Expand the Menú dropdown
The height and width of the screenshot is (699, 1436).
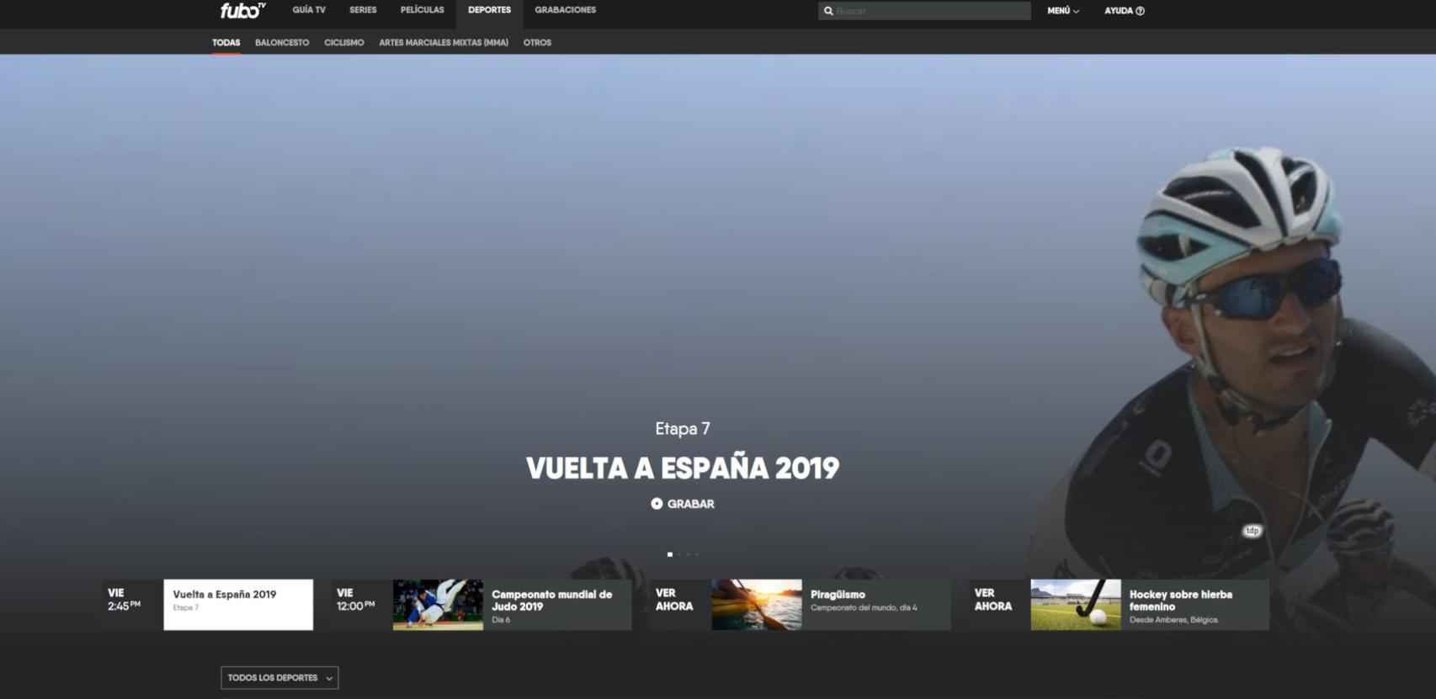[1063, 11]
